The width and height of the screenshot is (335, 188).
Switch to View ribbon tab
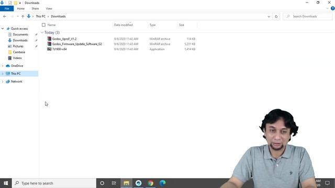(49, 8)
